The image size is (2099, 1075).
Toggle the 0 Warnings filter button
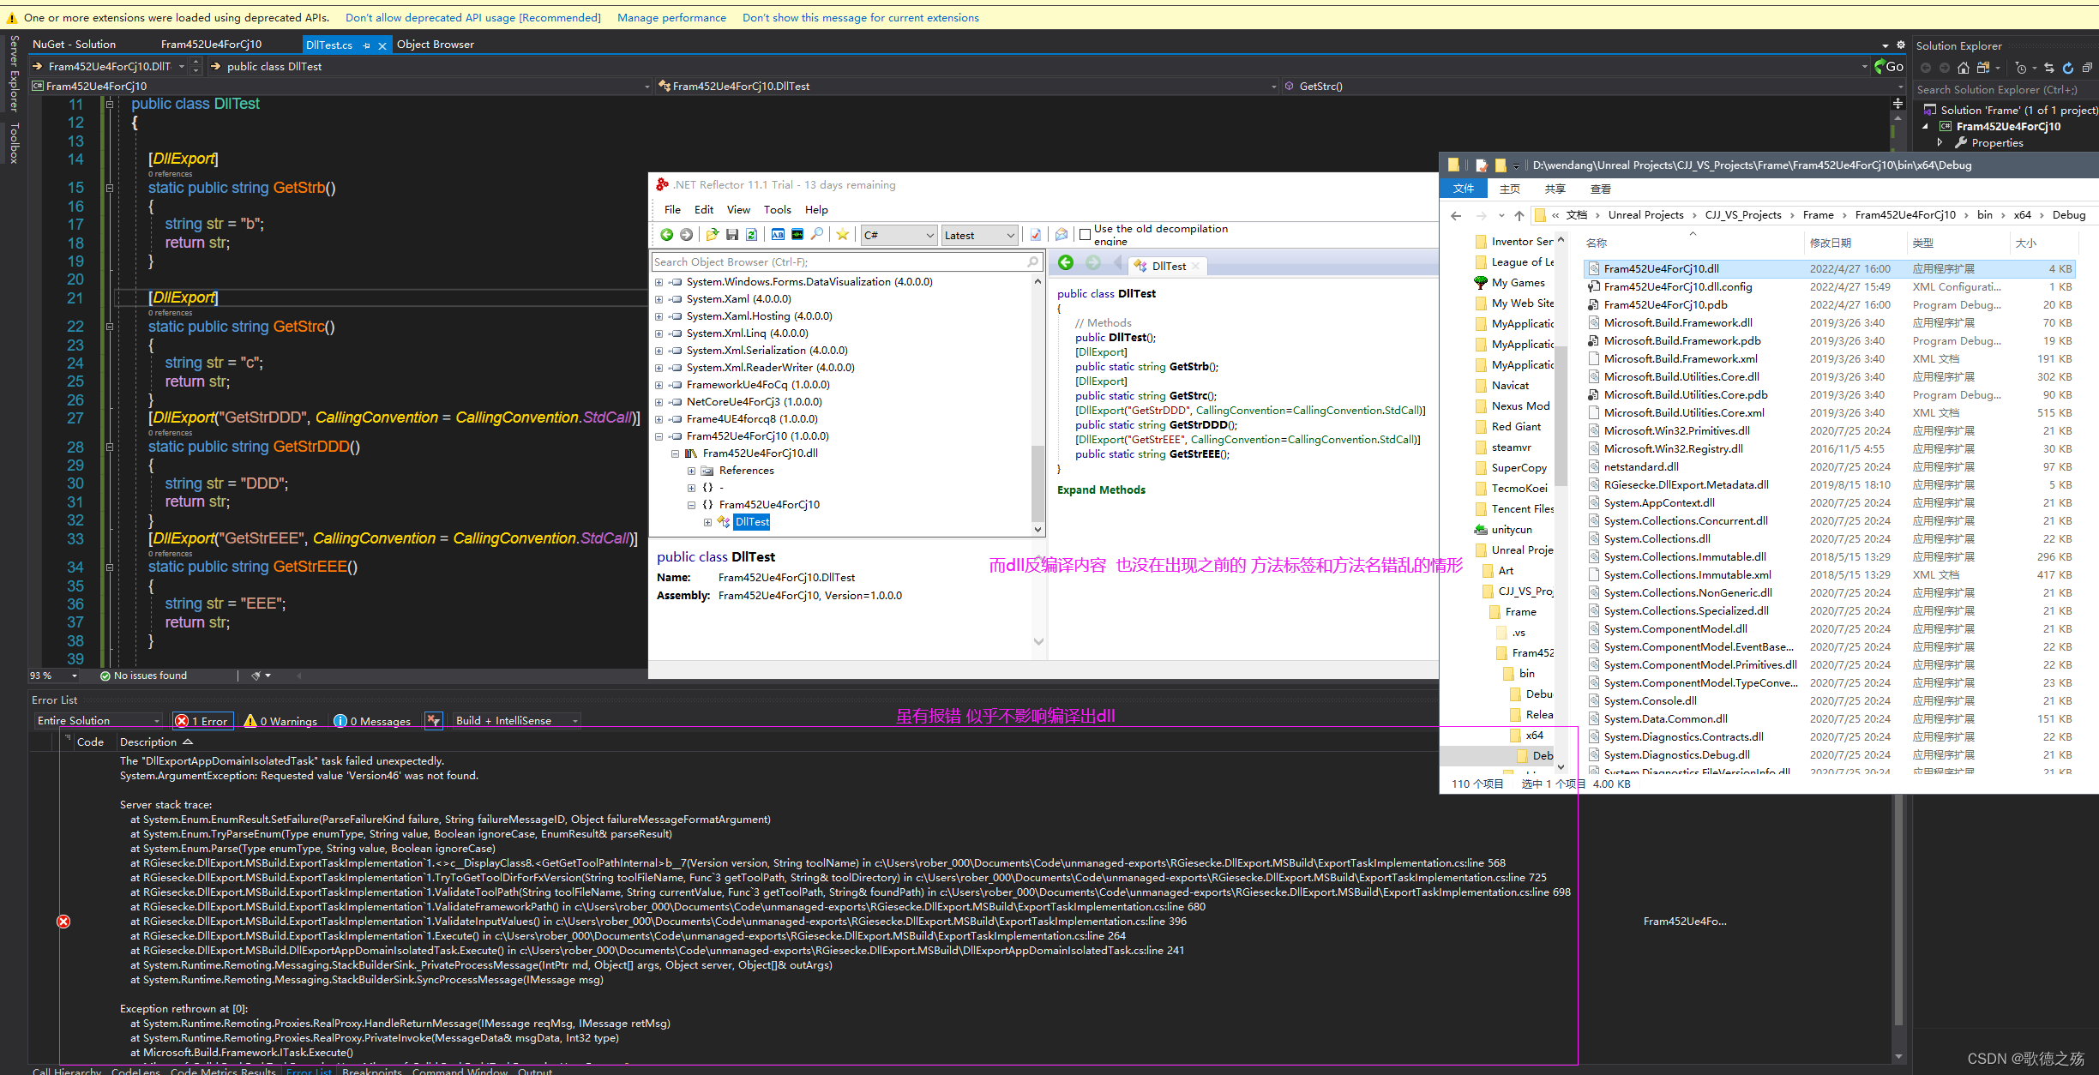280,721
